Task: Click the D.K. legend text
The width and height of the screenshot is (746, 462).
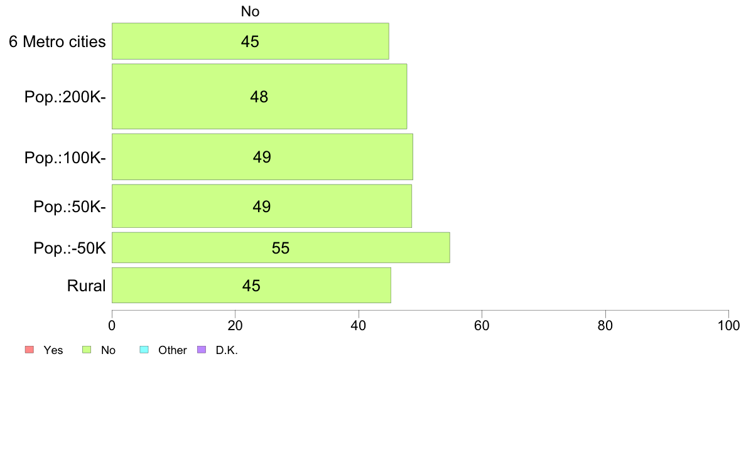Action: coord(227,350)
